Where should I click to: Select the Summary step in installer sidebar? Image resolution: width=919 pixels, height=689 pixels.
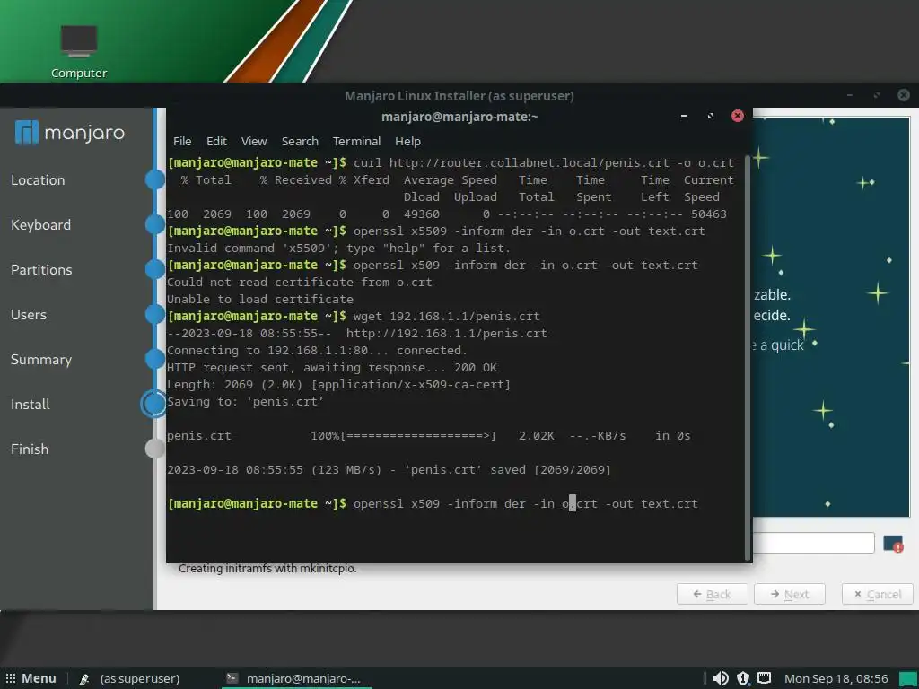[41, 360]
